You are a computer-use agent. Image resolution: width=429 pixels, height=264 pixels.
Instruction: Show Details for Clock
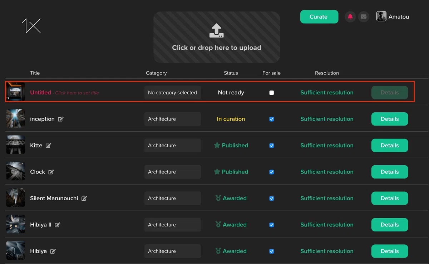tap(390, 172)
